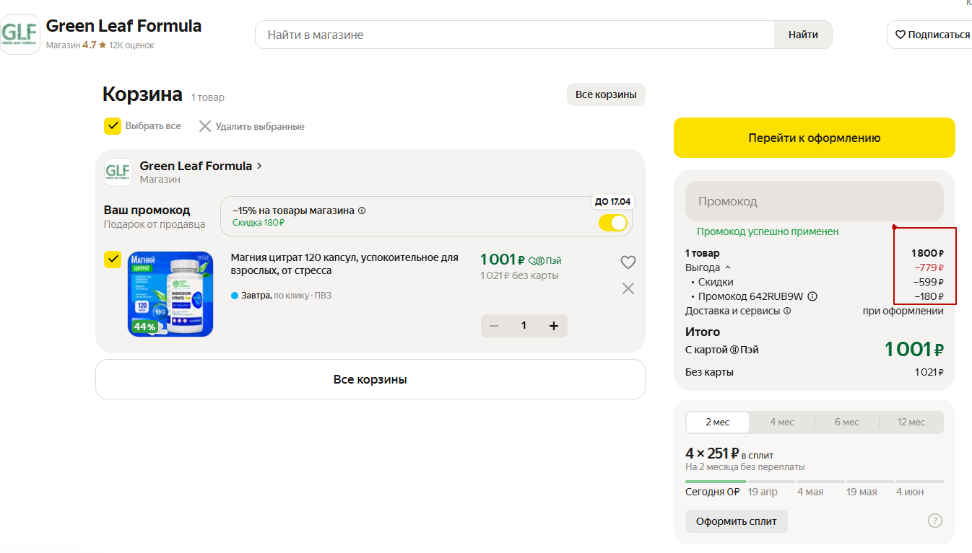Click the heart icon on Подписаться button
The width and height of the screenshot is (972, 553).
coord(901,35)
